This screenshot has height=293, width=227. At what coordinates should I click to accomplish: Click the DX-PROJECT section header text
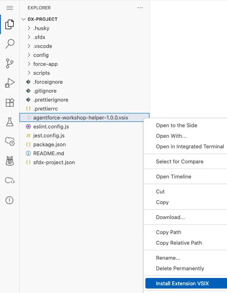[43, 19]
